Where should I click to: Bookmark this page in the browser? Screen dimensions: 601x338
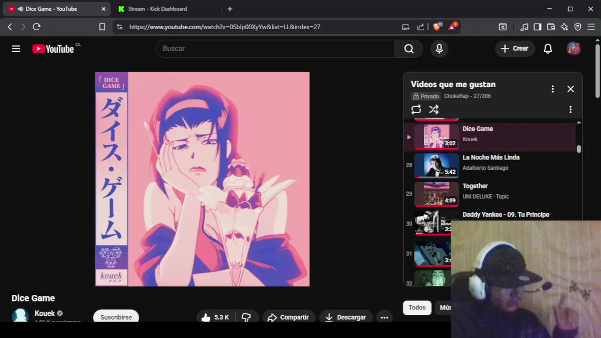[102, 27]
